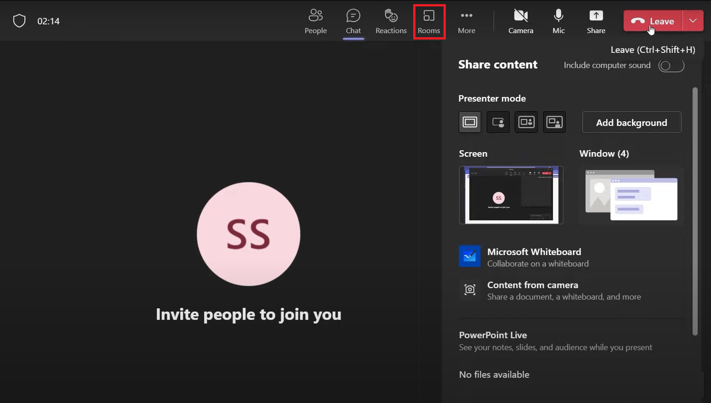Expand the Leave options dropdown arrow
The image size is (711, 403).
pos(693,21)
